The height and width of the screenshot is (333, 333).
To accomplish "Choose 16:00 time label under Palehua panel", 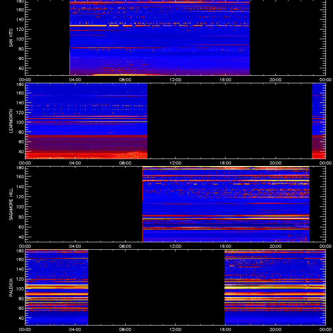I will (x=225, y=330).
